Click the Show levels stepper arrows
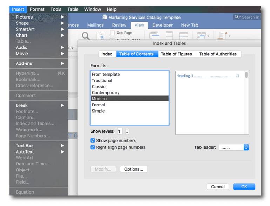 (127, 131)
